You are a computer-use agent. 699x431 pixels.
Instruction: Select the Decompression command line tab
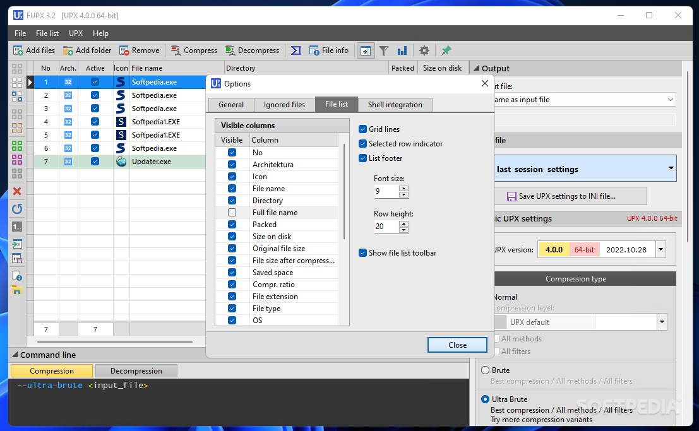[136, 371]
